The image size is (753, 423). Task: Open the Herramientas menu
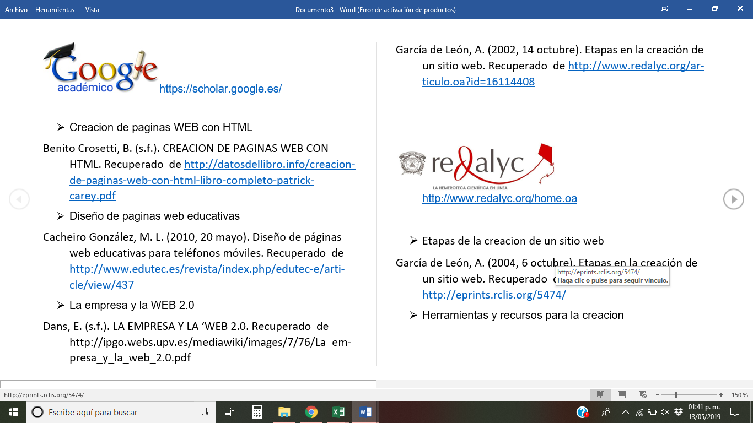click(55, 10)
